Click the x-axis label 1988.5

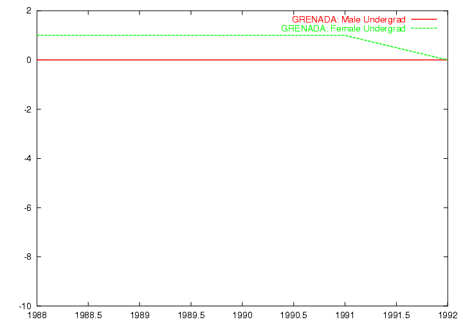coord(88,316)
